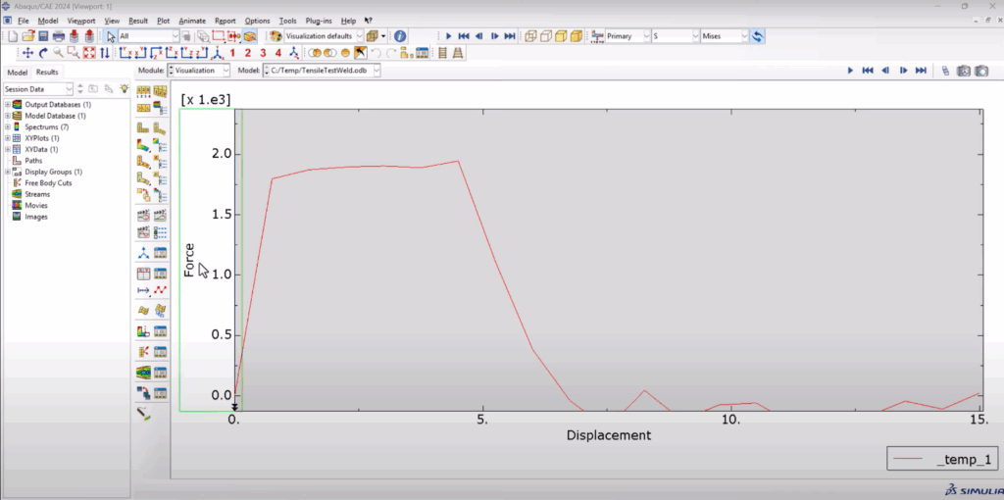1004x500 pixels.
Task: Open the color code palette icon
Action: coord(276,36)
